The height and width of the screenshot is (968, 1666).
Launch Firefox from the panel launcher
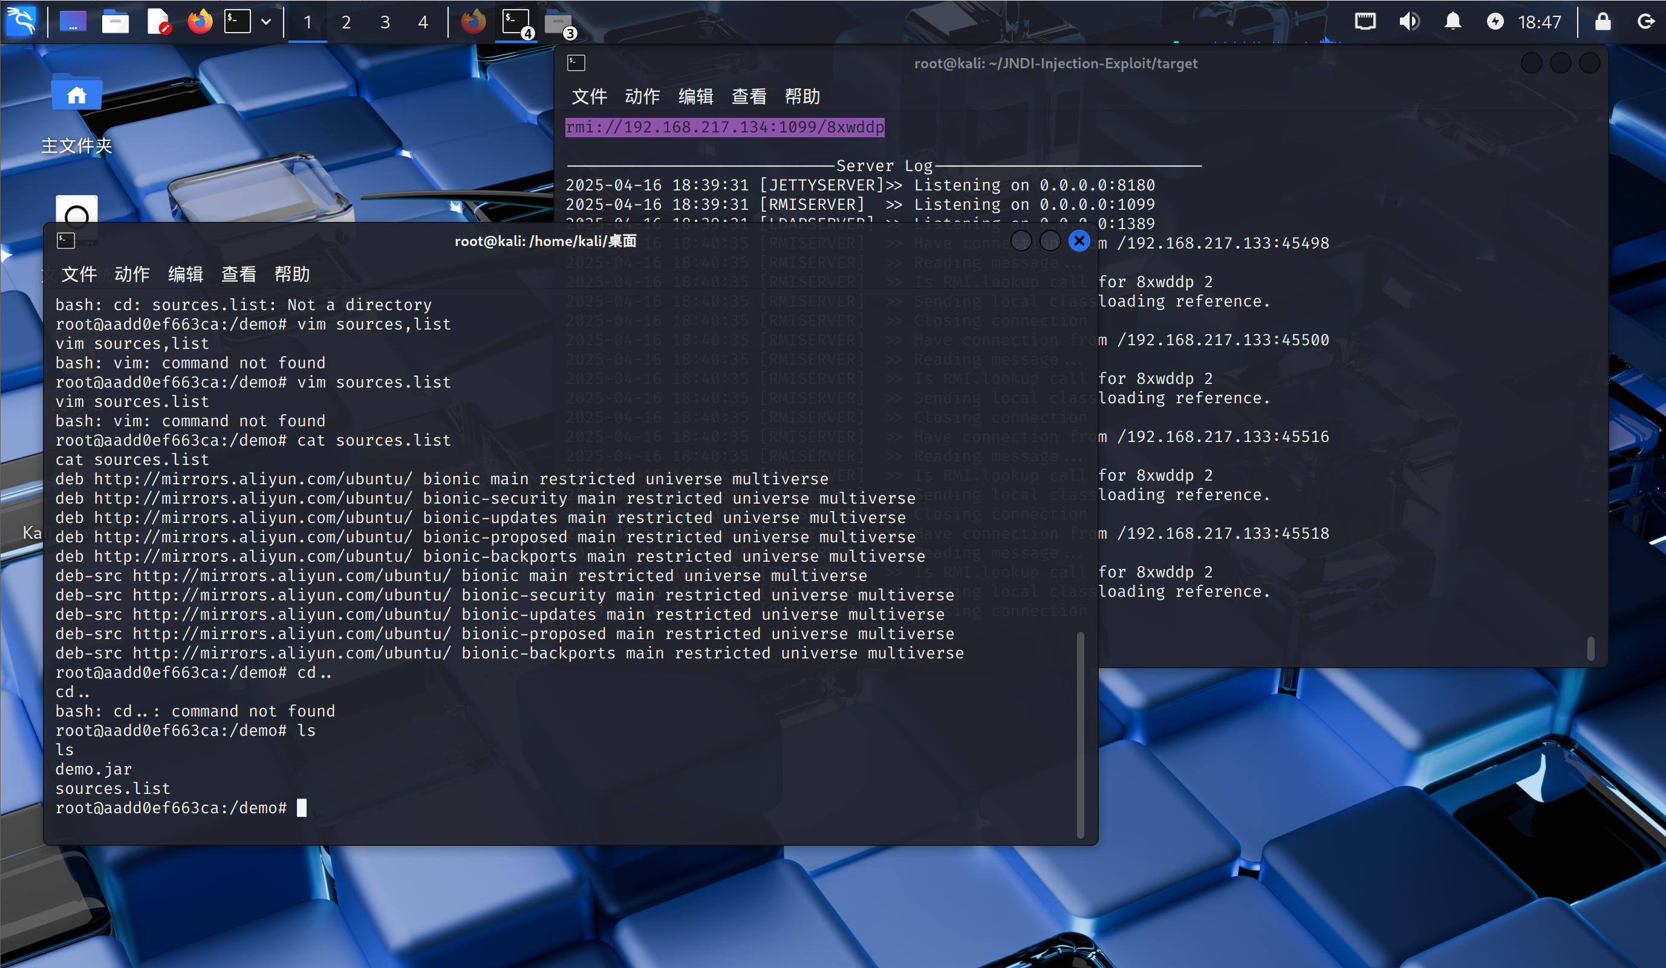click(x=200, y=21)
